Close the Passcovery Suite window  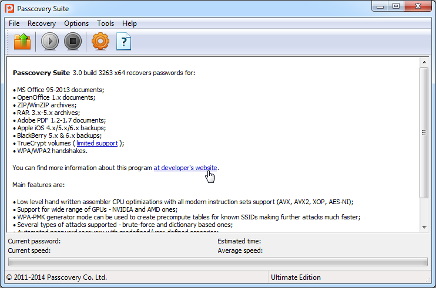pyautogui.click(x=418, y=6)
